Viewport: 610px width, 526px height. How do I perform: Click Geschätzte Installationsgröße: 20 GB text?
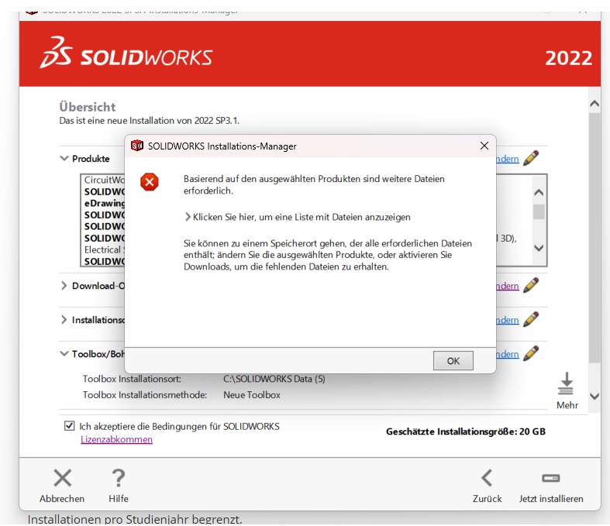point(466,431)
